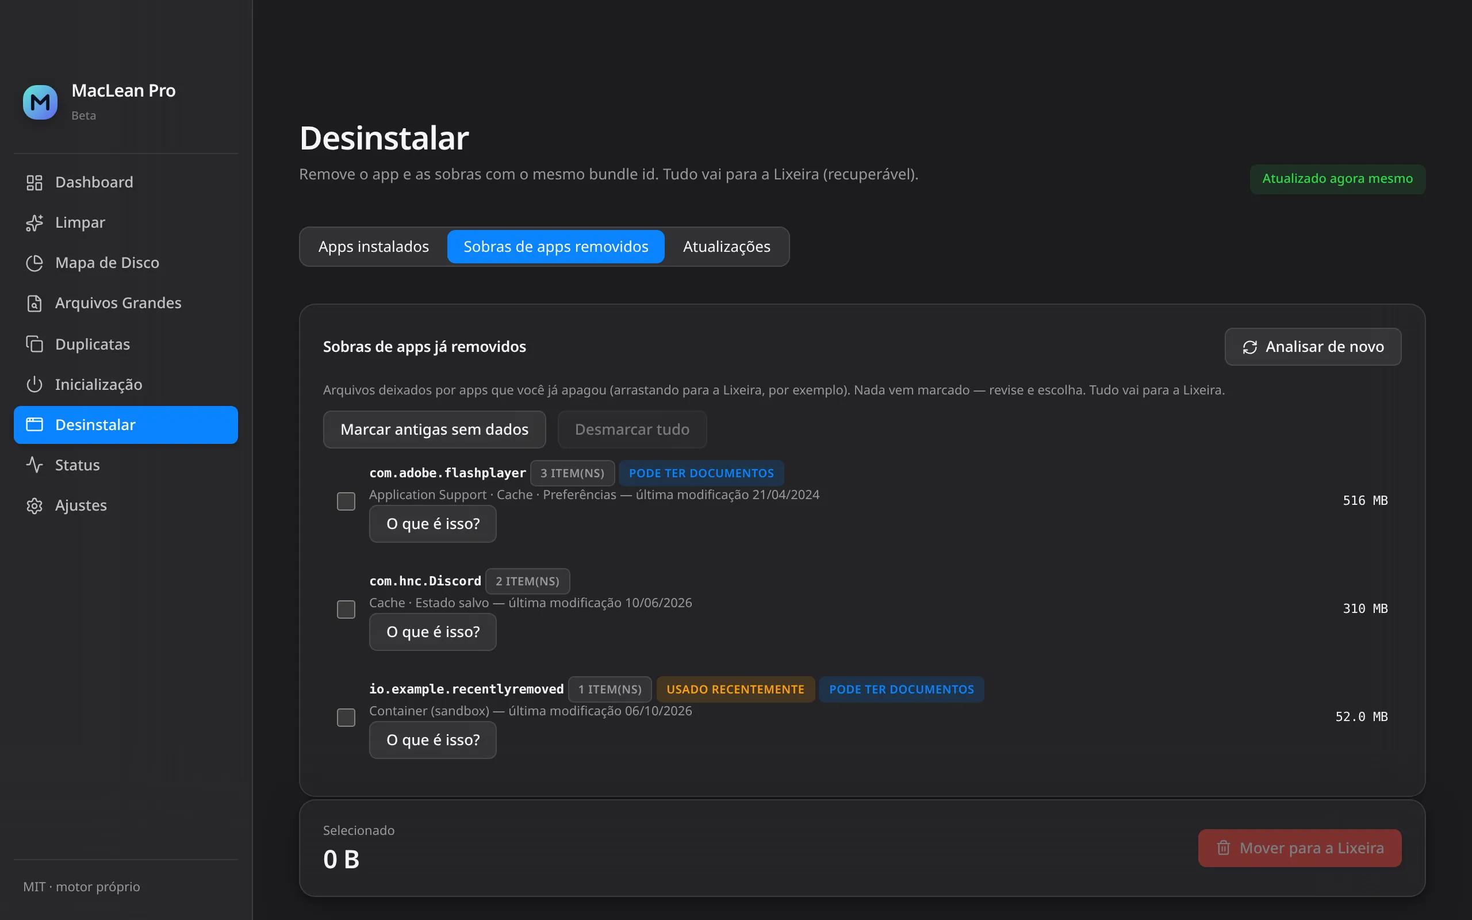Click the Desmarcar tudo button
The width and height of the screenshot is (1472, 920).
[632, 430]
